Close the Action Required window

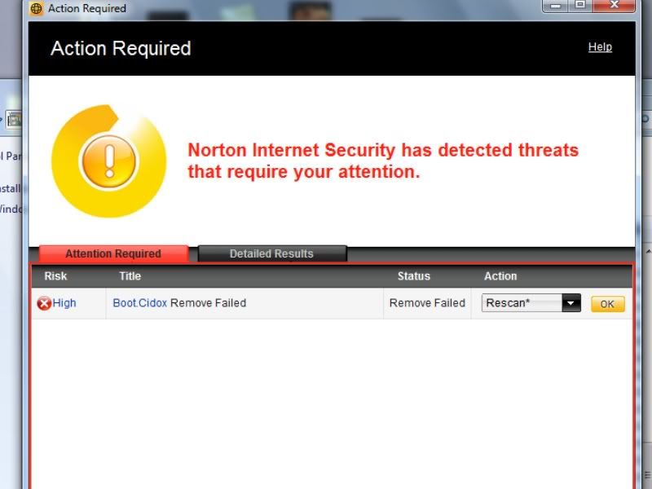615,6
